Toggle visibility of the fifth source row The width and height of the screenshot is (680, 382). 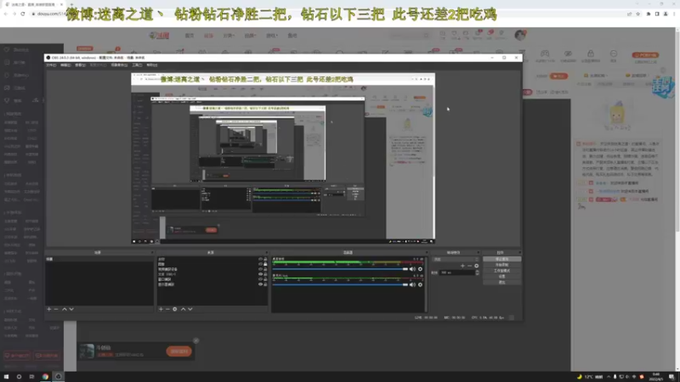(x=261, y=279)
